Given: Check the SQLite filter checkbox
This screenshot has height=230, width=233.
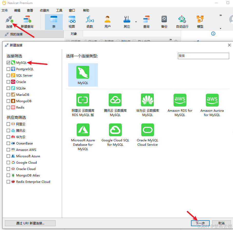Looking at the screenshot, I should 8,88.
